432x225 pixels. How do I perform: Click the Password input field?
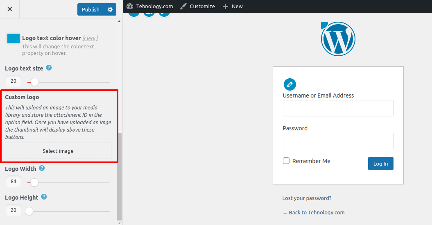[x=338, y=141]
